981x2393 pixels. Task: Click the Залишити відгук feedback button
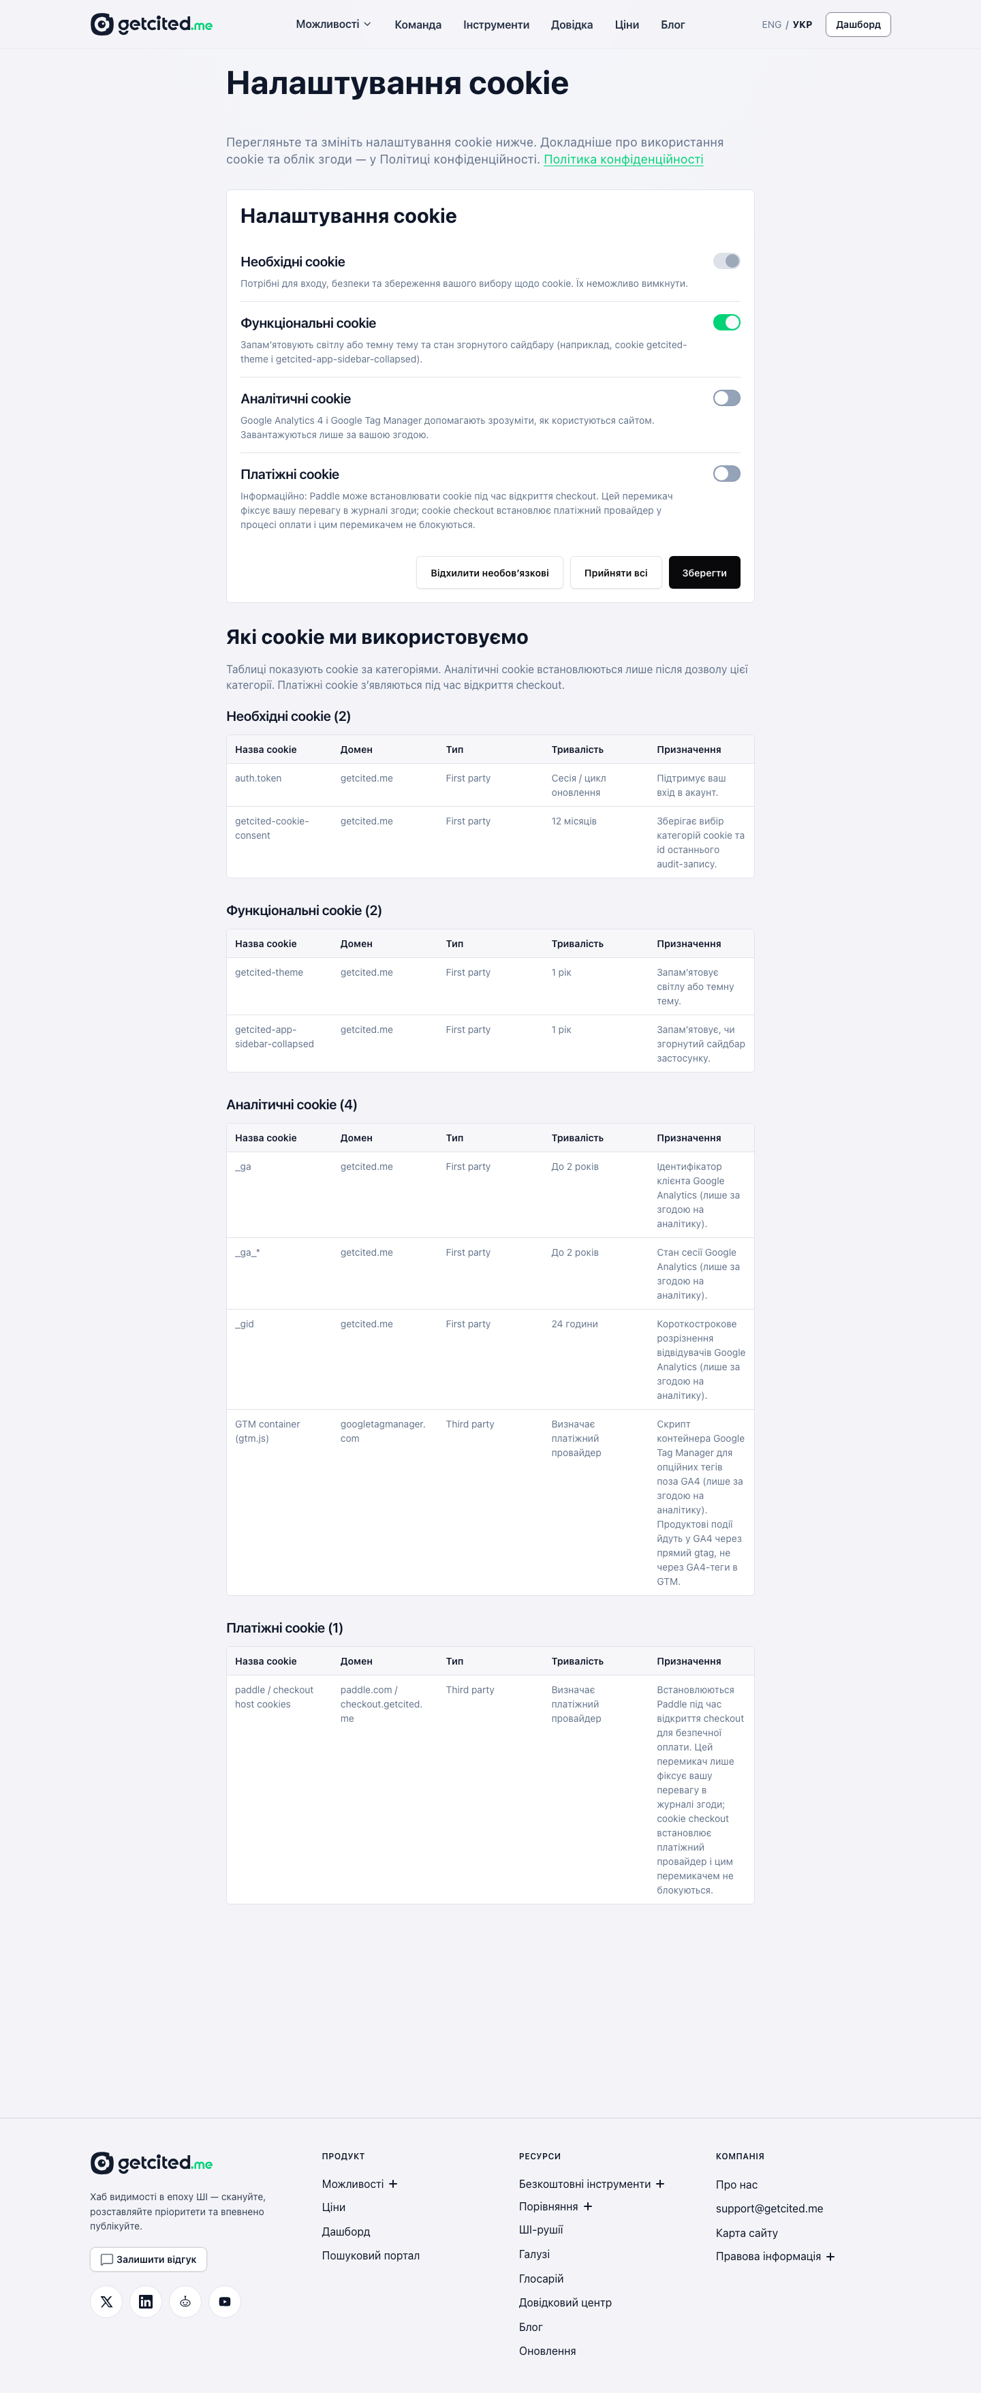[149, 2259]
